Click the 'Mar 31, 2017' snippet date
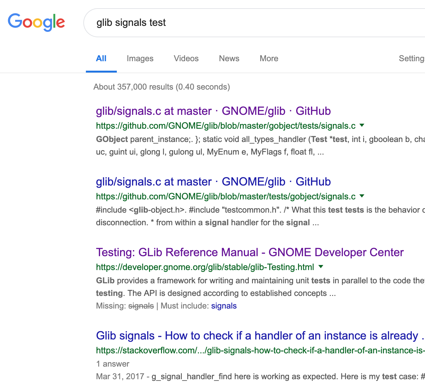Viewport: 425px width, 383px height. click(120, 376)
